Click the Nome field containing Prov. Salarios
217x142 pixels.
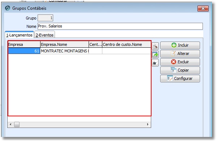coord(120,26)
